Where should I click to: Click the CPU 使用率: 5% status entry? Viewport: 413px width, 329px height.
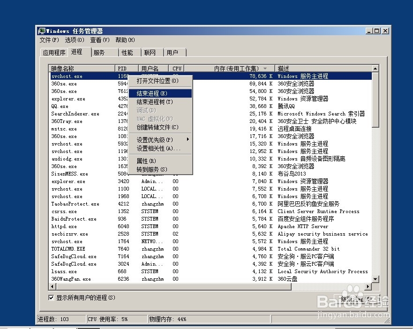pyautogui.click(x=117, y=319)
